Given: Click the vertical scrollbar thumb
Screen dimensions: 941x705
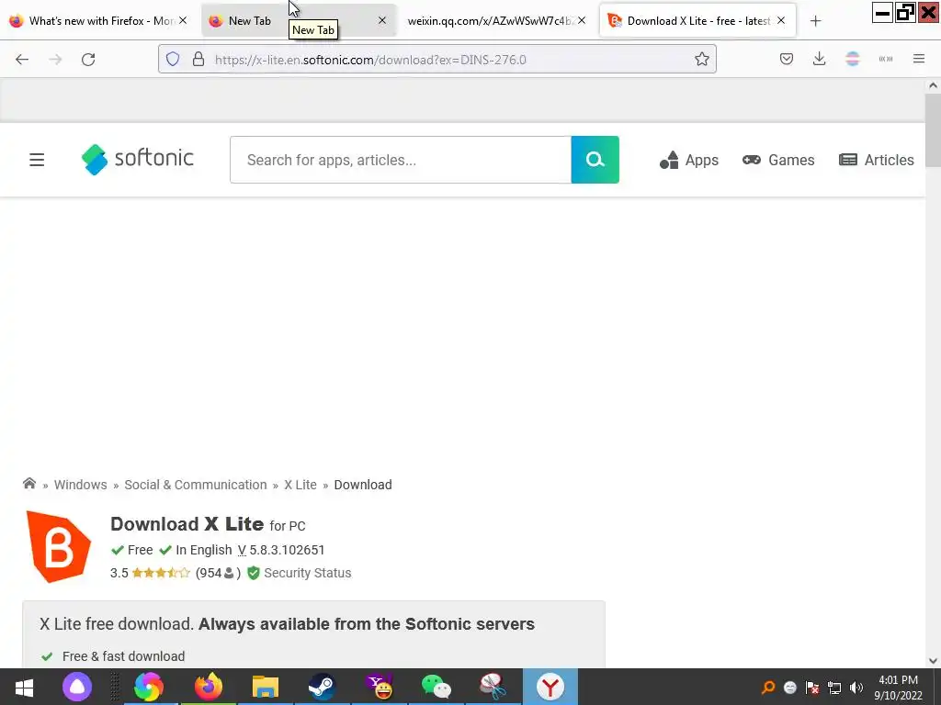Looking at the screenshot, I should pos(933,130).
